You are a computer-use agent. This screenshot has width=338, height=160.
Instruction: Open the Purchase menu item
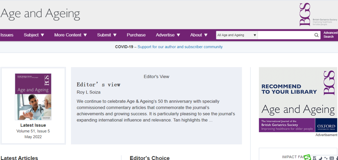pyautogui.click(x=136, y=35)
